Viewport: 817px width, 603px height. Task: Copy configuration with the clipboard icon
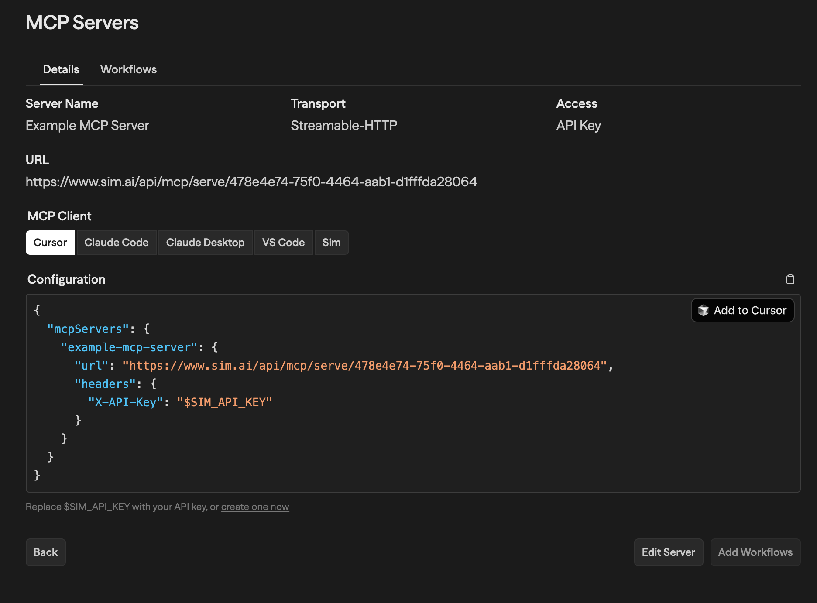coord(790,279)
